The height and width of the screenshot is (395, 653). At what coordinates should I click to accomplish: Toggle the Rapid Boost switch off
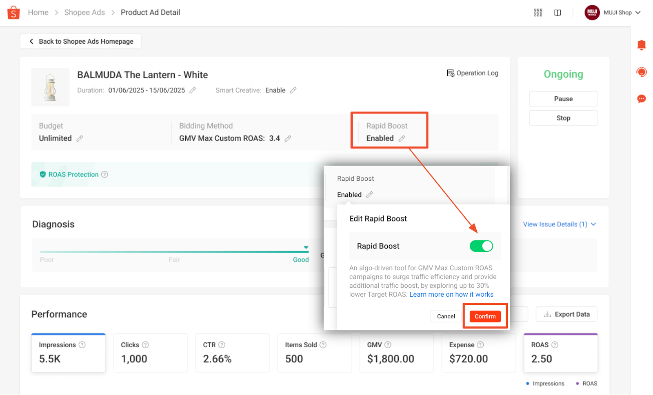point(481,246)
